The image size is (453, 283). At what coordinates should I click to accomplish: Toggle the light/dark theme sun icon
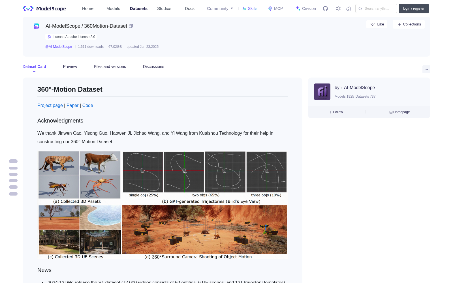[x=338, y=8]
